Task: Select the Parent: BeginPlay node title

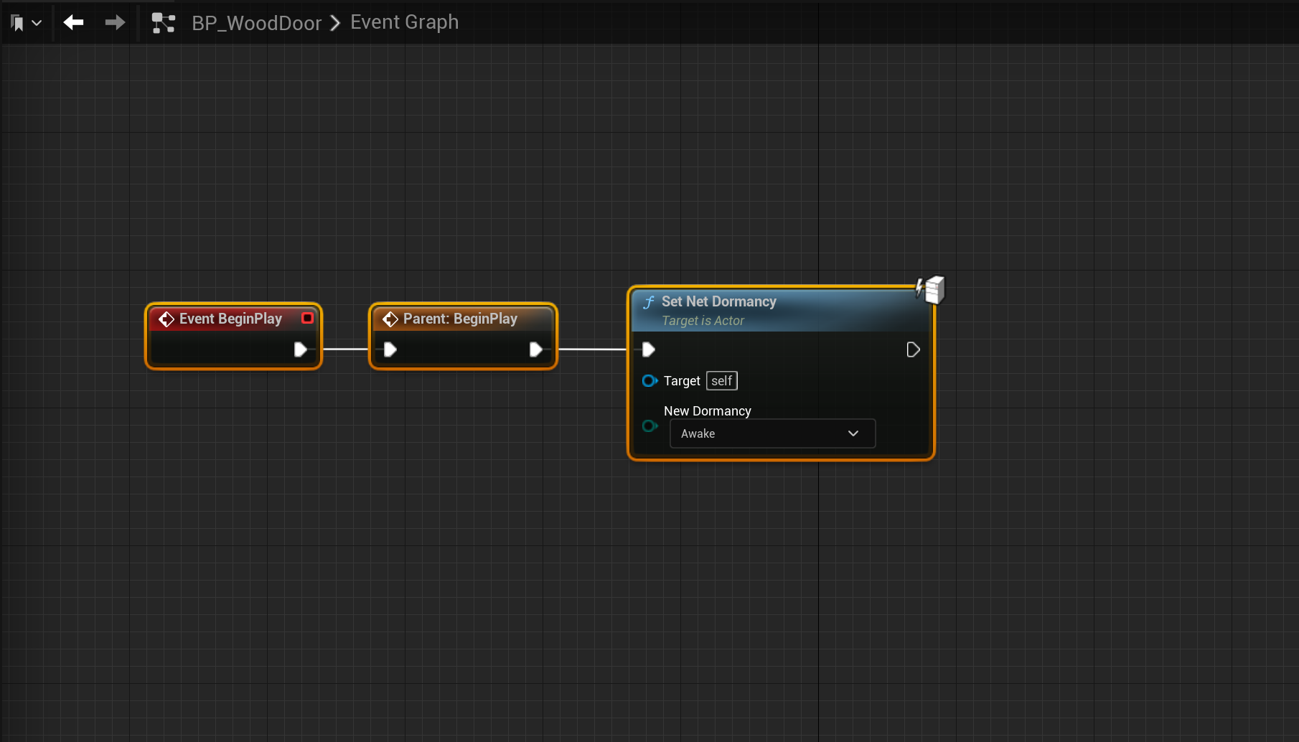Action: (x=460, y=319)
